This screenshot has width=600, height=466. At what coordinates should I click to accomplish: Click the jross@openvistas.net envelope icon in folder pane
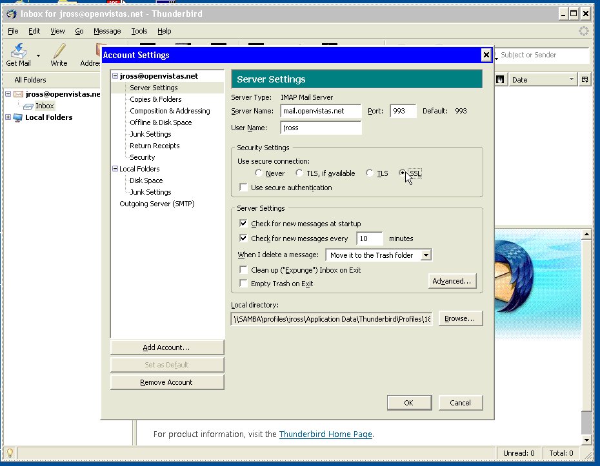click(x=18, y=94)
